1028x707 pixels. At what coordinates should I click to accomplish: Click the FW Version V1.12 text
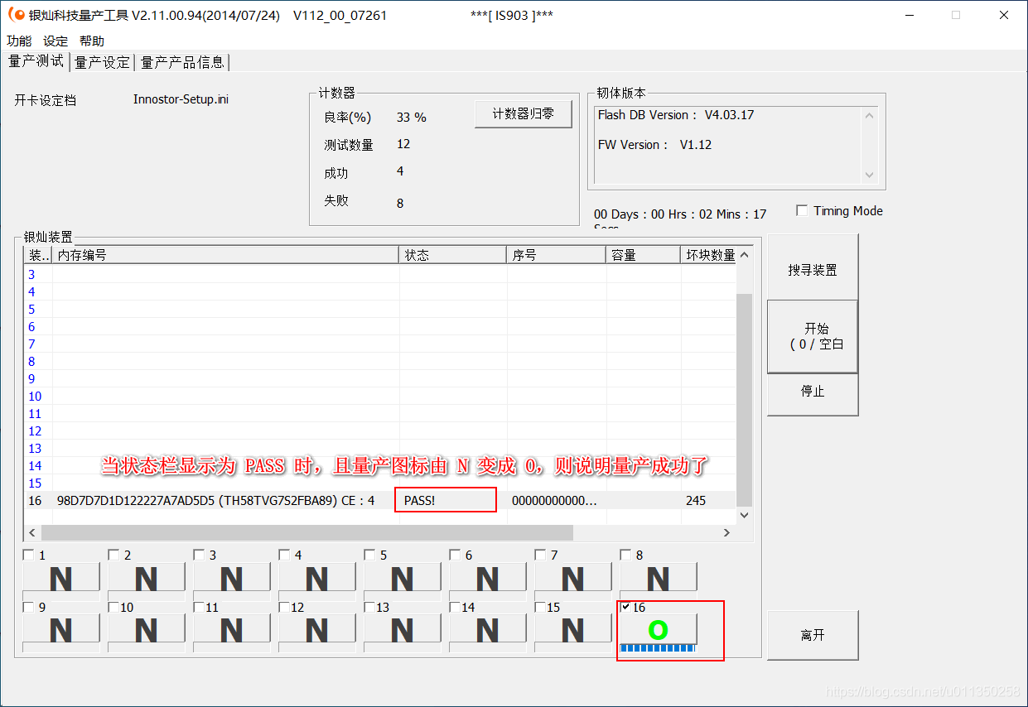coord(654,145)
